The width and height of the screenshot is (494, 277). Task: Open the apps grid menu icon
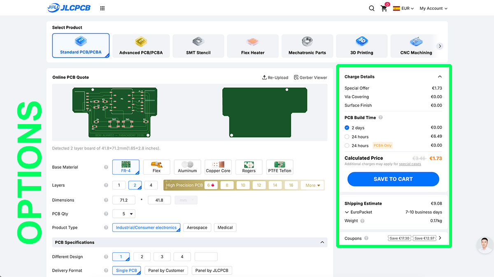(102, 8)
